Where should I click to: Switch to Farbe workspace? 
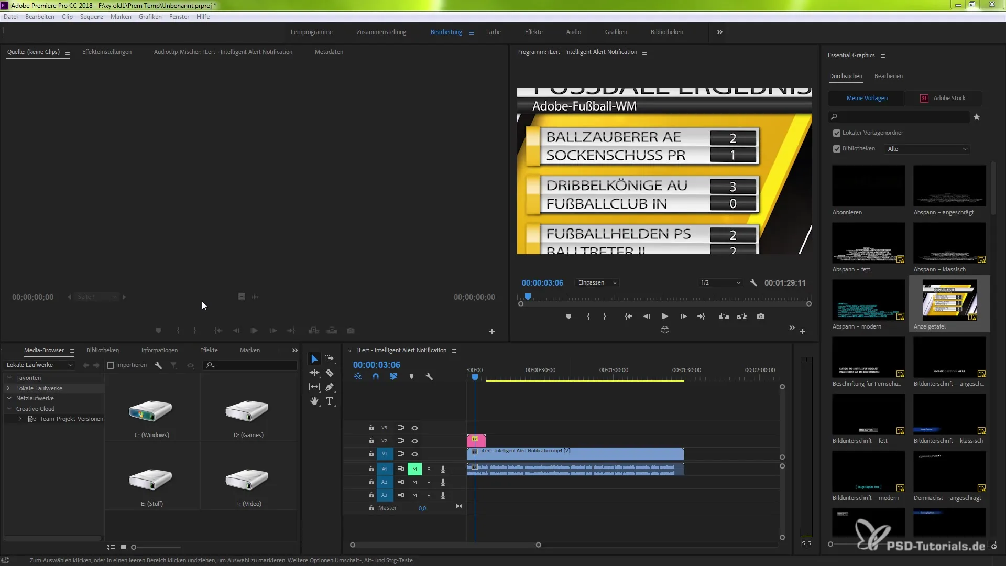493,32
